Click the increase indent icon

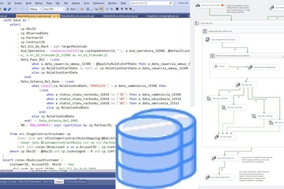111,9
